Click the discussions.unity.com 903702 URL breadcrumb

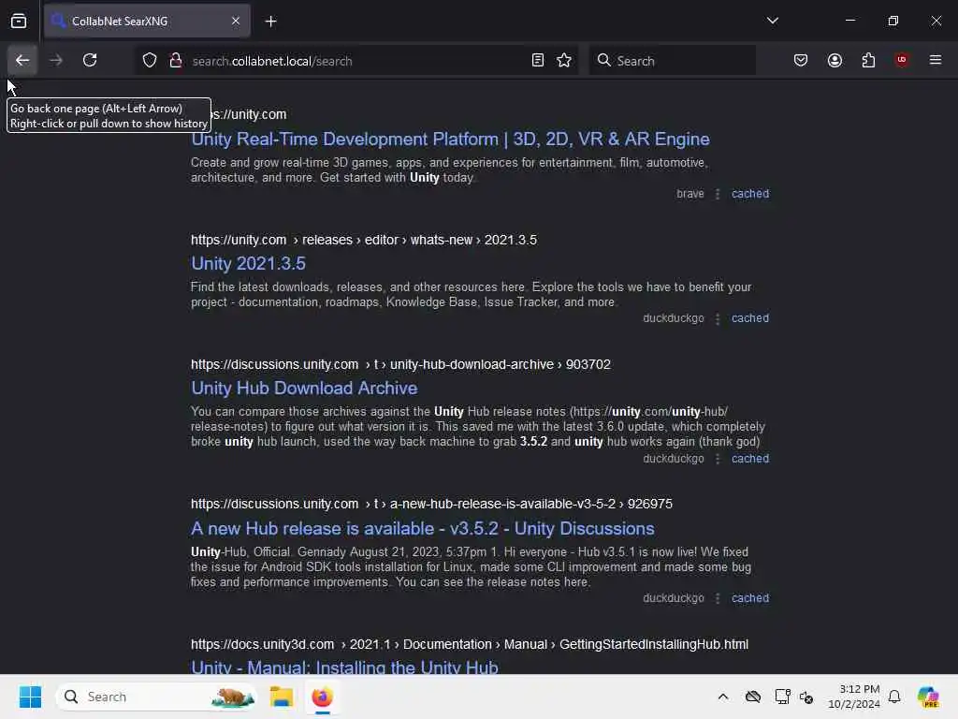point(400,364)
